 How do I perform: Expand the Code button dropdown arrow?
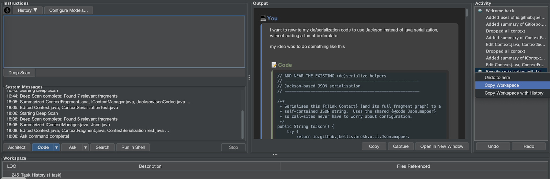(56, 147)
